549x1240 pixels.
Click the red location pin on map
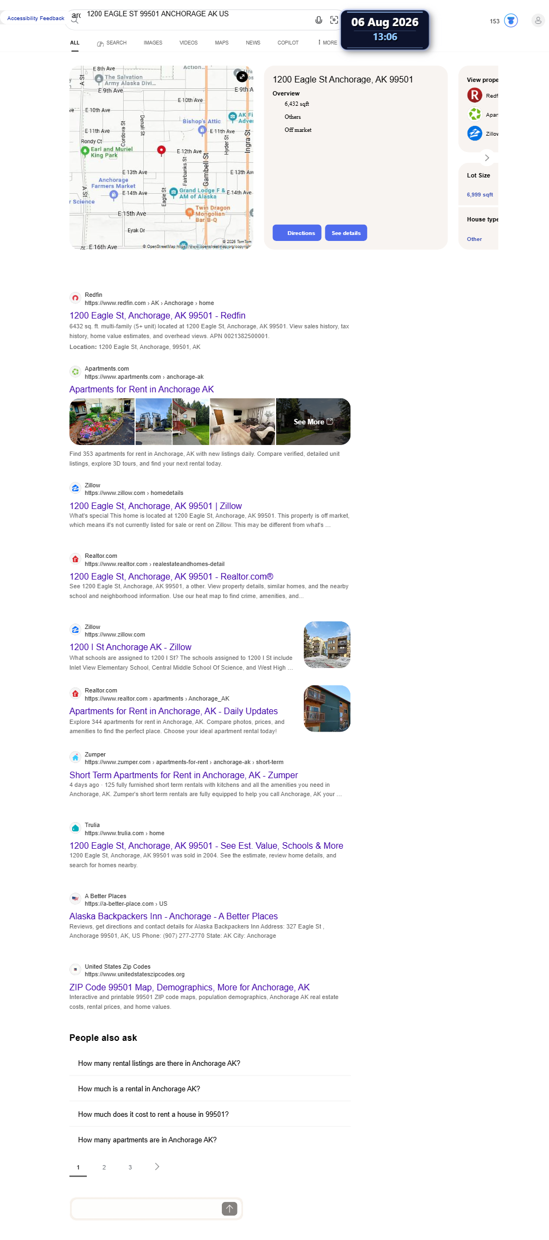tap(161, 150)
